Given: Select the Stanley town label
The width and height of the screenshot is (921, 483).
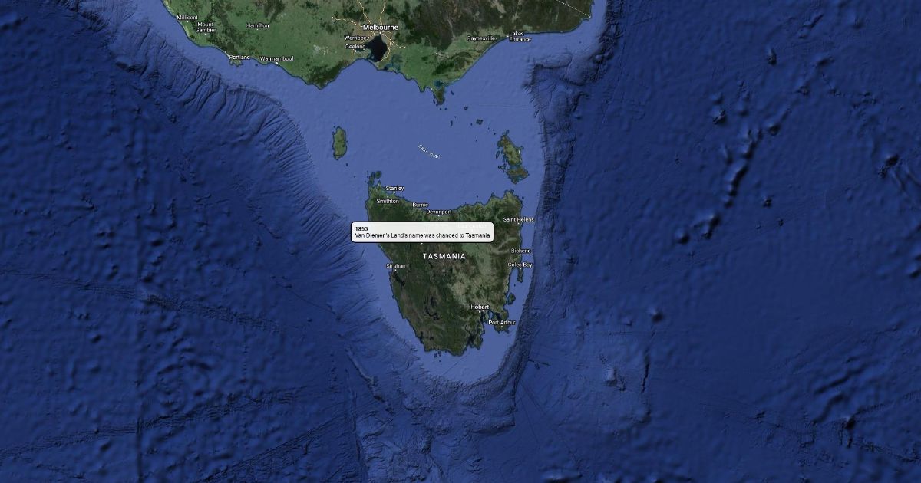Looking at the screenshot, I should click(x=394, y=188).
